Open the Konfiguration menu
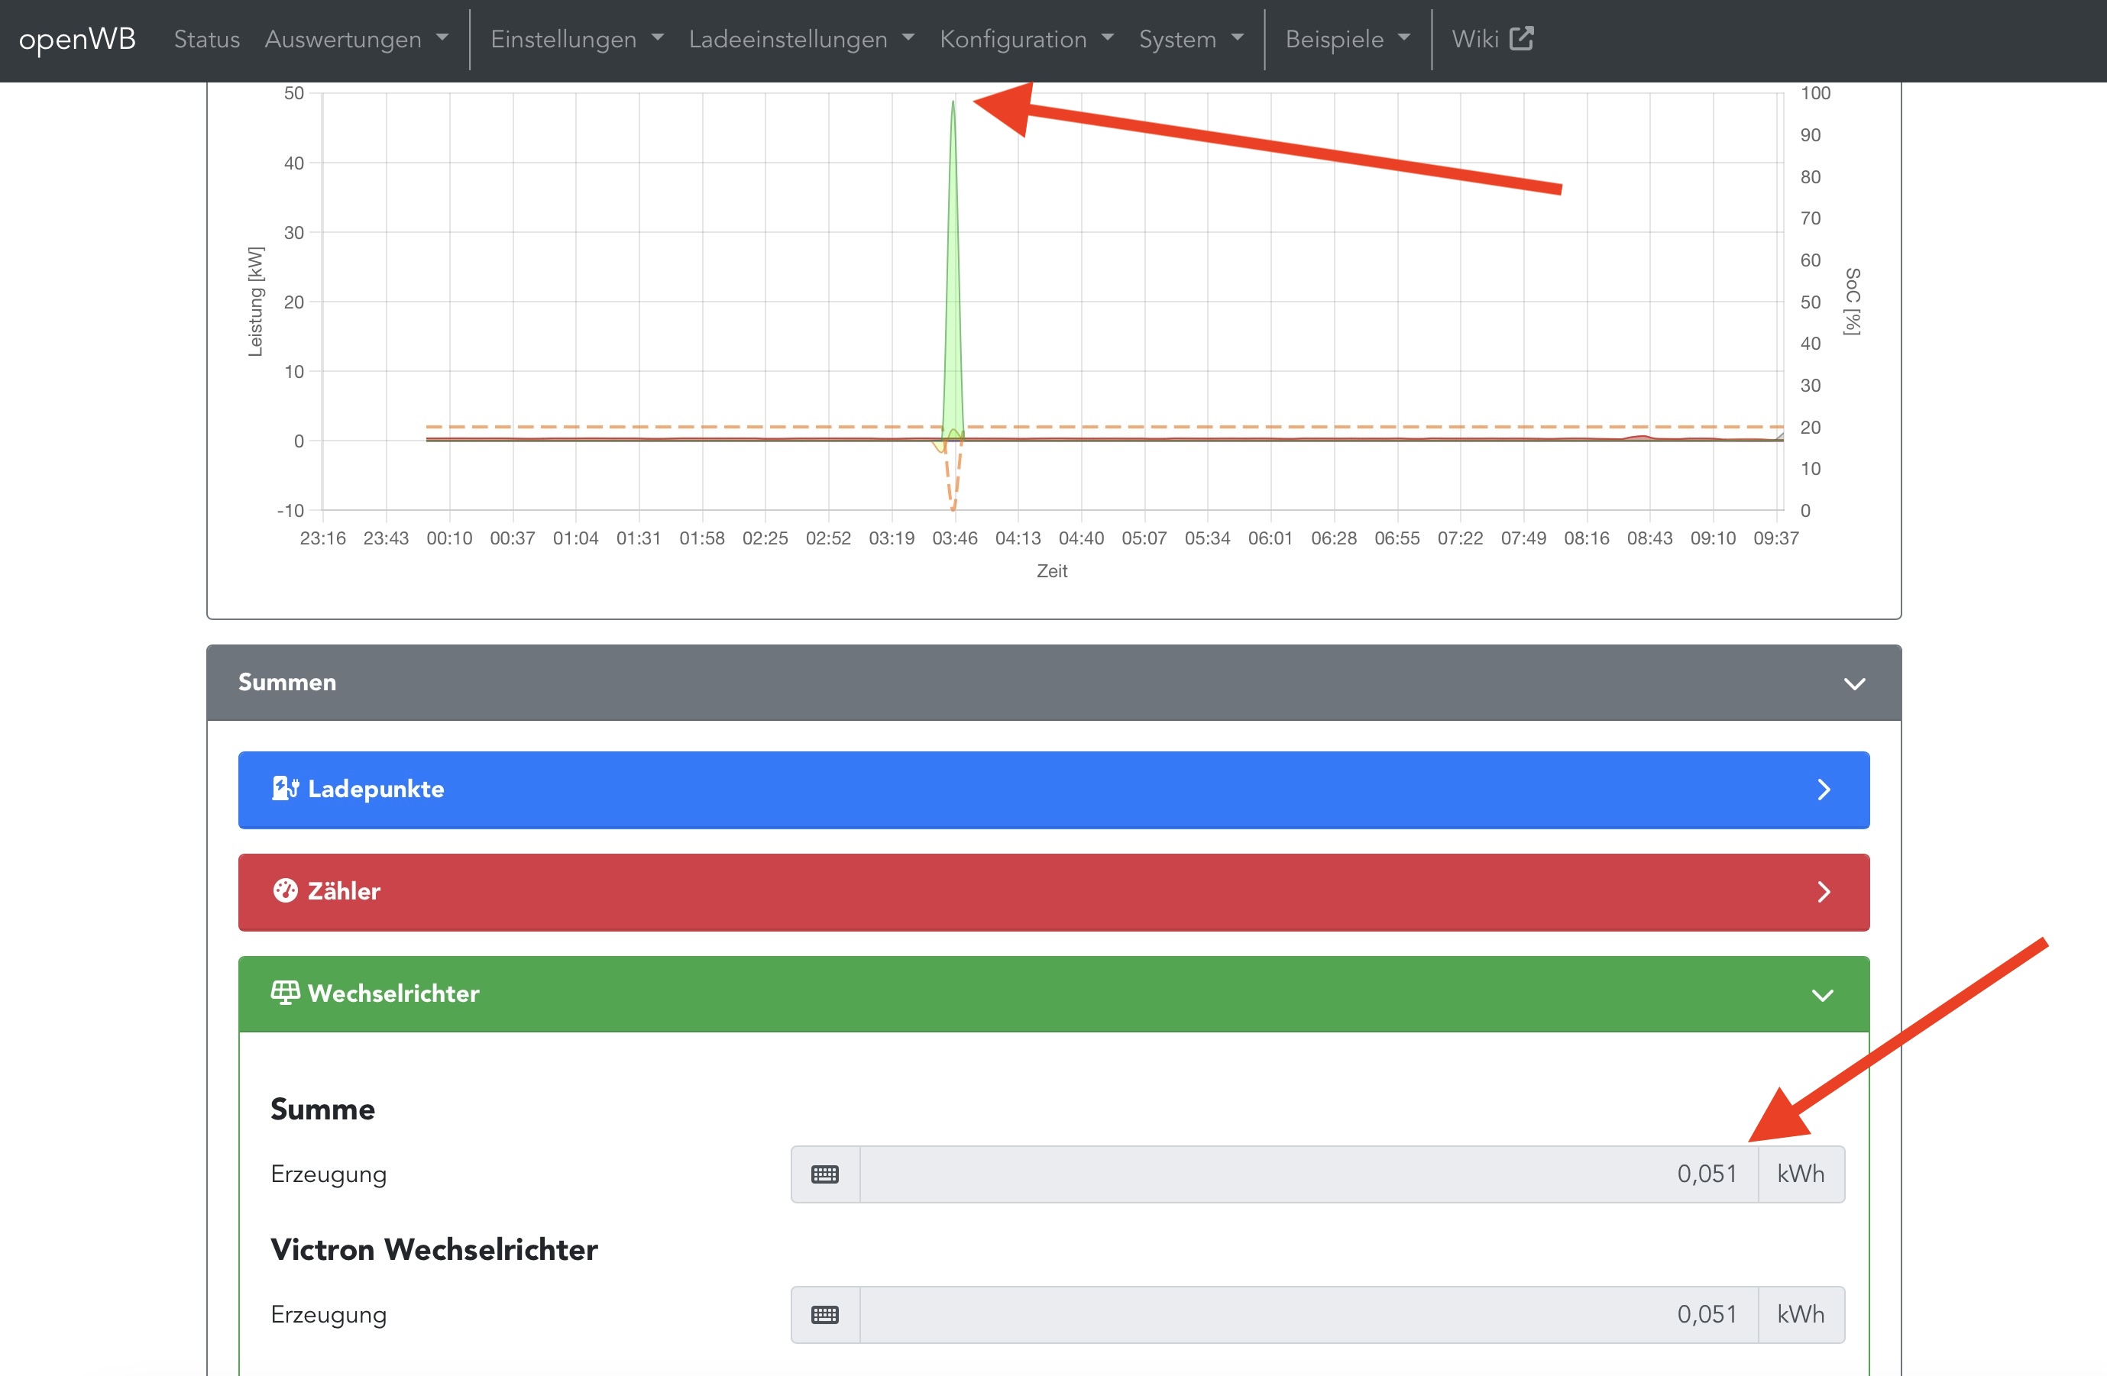The height and width of the screenshot is (1376, 2107). point(1026,39)
